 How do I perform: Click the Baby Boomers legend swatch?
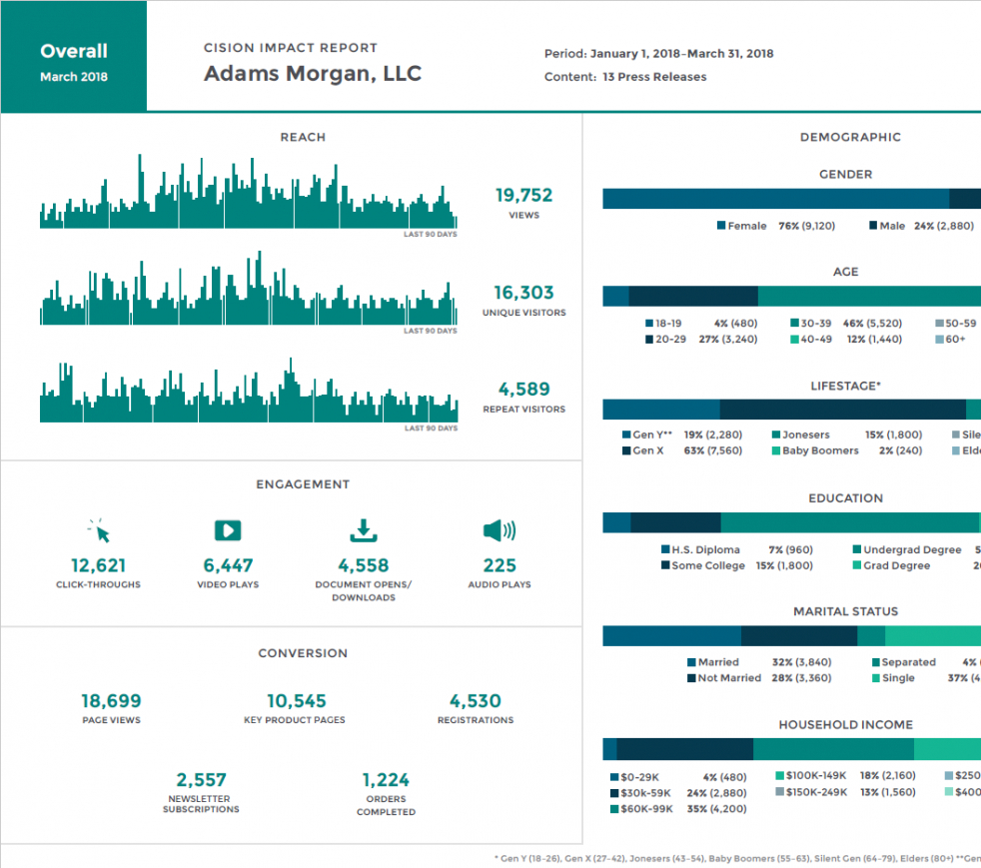[776, 450]
